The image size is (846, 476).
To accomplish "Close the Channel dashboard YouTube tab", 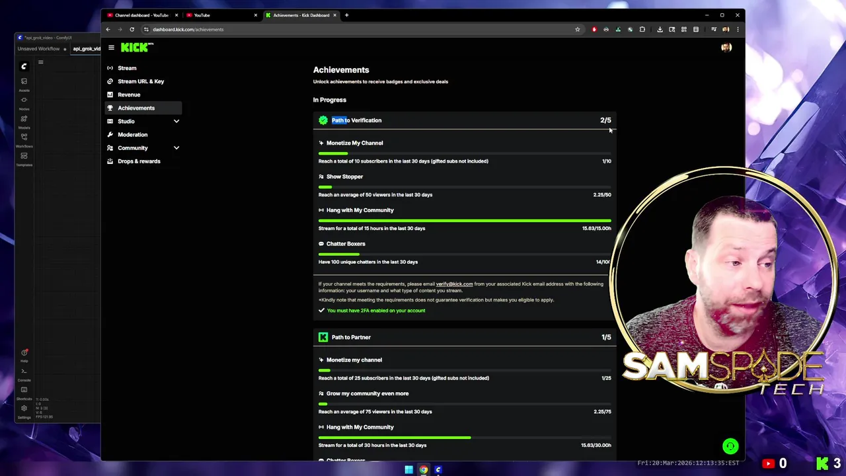I will 176,15.
